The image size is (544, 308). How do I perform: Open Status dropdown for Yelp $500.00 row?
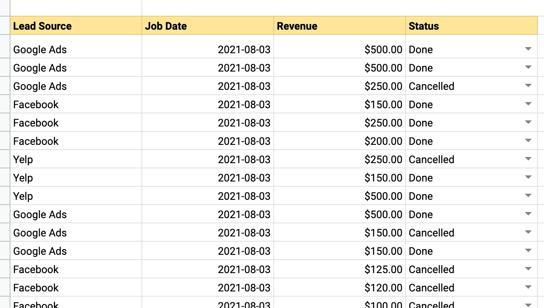(x=528, y=195)
